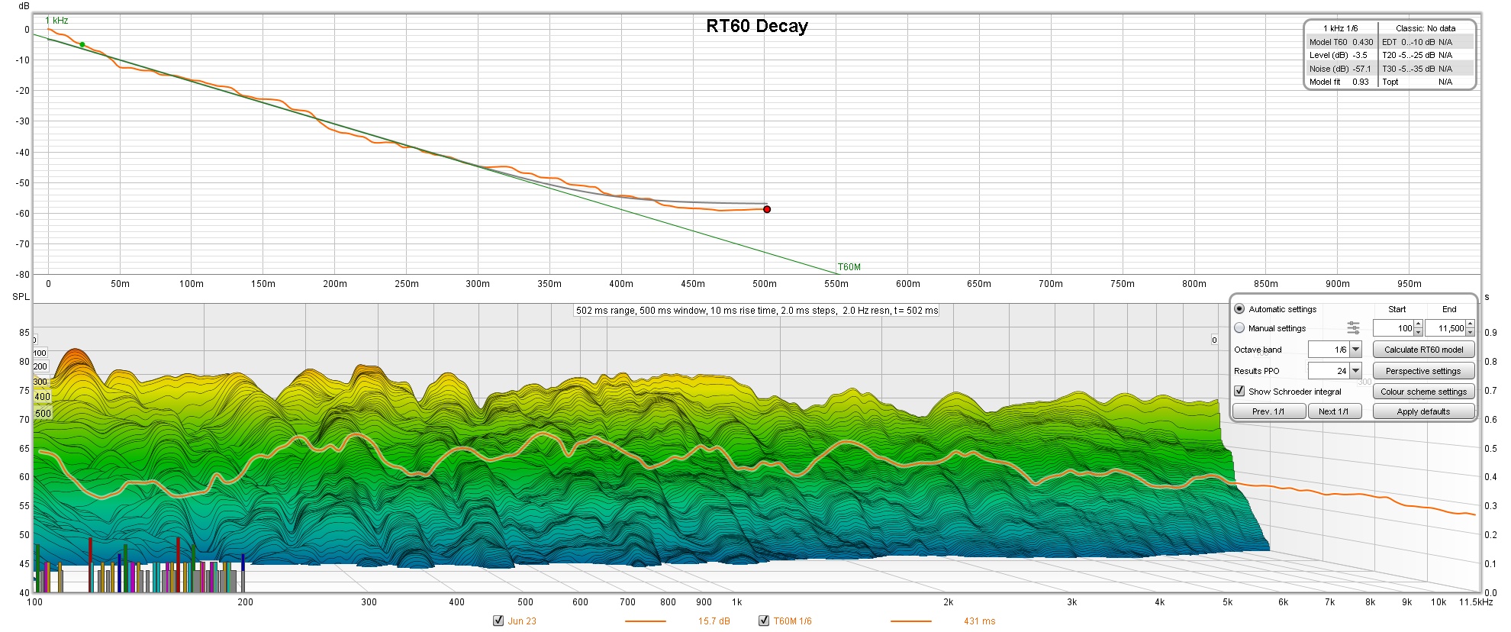1511x632 pixels.
Task: Click the 15.7 dB legend value
Action: 714,621
